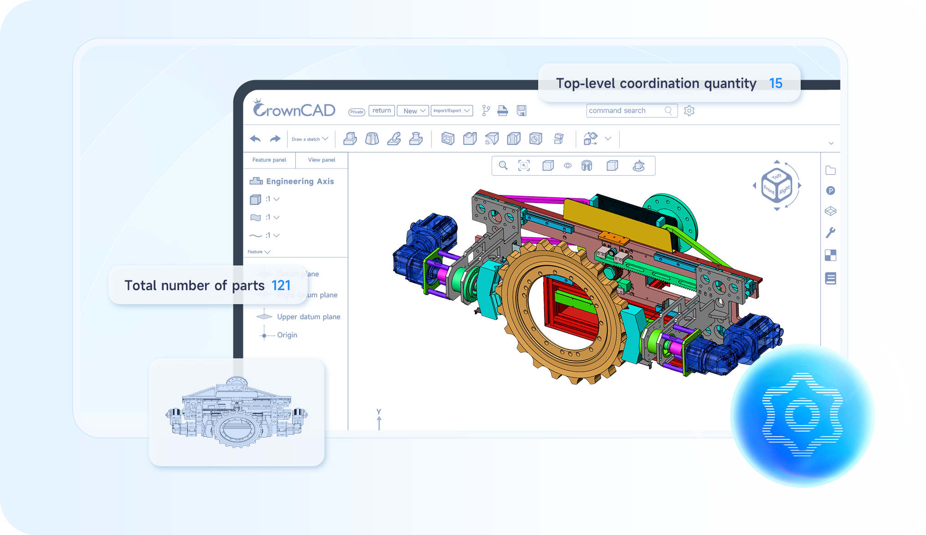Open the wrench tool in sidebar
This screenshot has height=535, width=926.
830,233
